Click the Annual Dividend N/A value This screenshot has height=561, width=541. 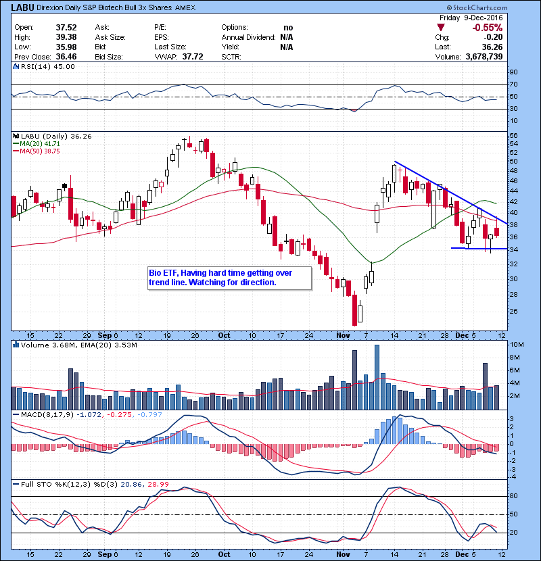(287, 37)
